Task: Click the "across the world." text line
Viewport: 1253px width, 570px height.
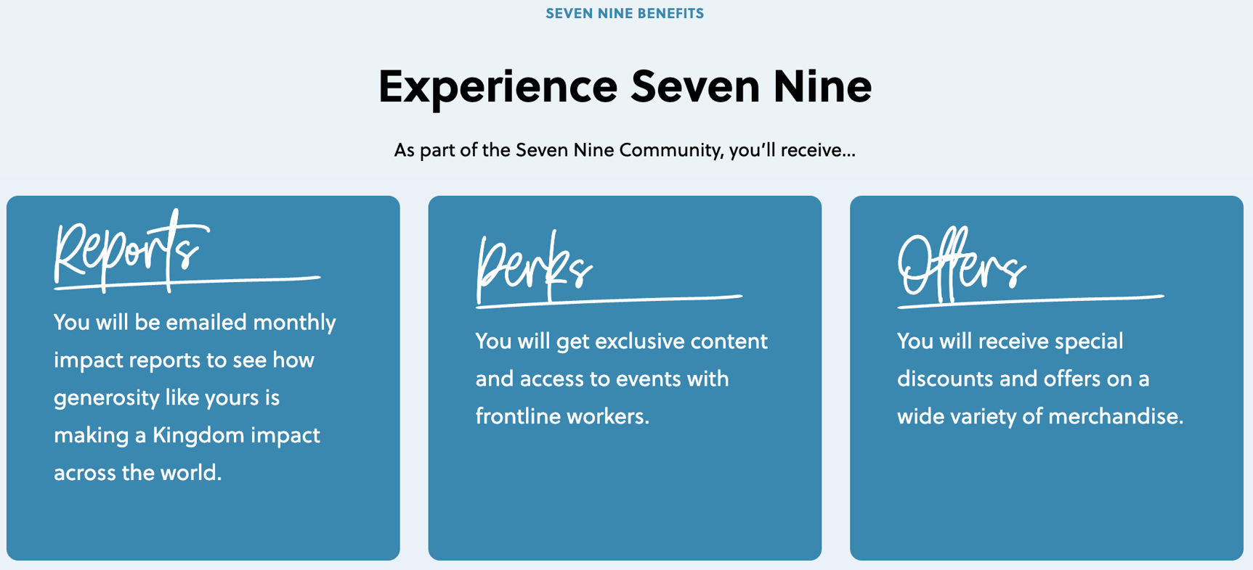Action: pos(137,473)
